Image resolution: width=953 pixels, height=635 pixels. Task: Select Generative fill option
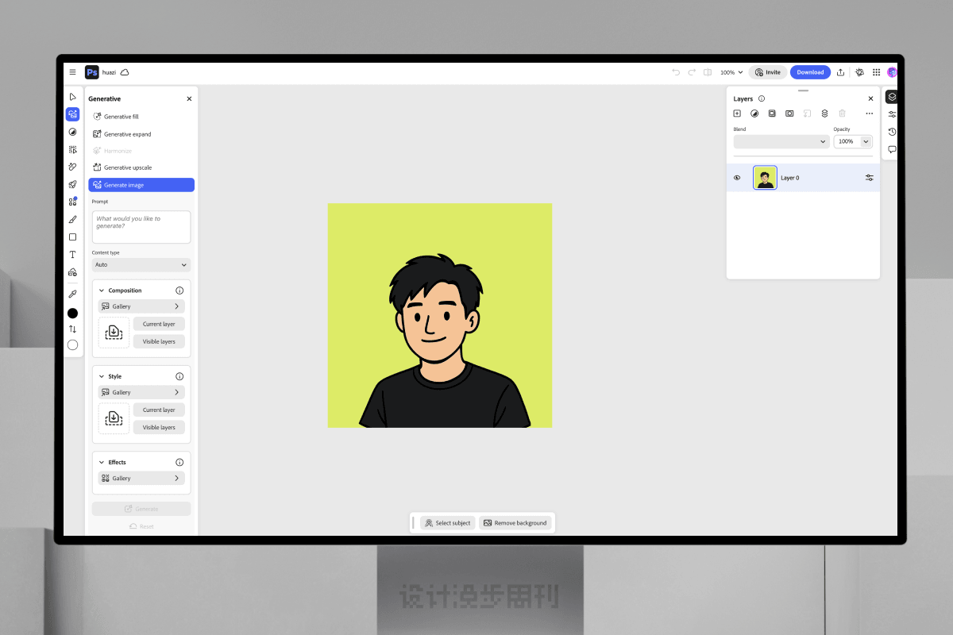point(122,117)
